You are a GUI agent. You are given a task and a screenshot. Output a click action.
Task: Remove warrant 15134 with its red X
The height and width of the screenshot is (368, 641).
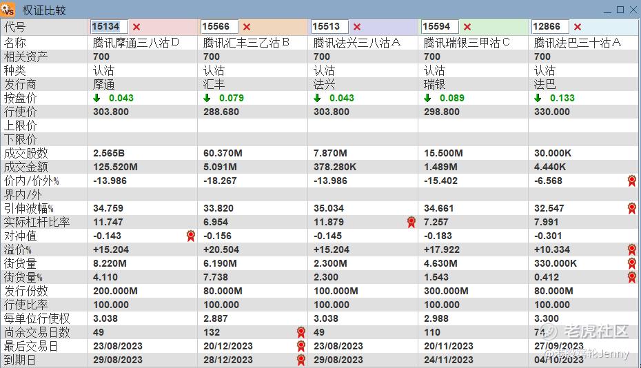coord(136,27)
